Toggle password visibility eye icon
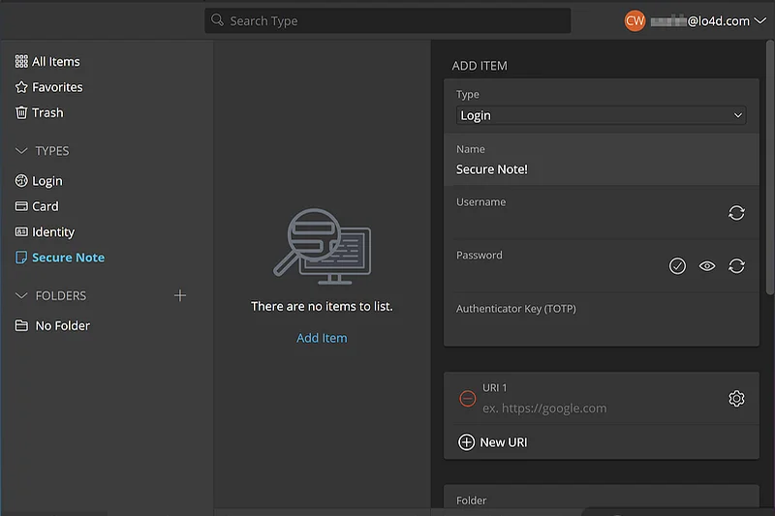Viewport: 775px width, 516px height. (x=707, y=266)
